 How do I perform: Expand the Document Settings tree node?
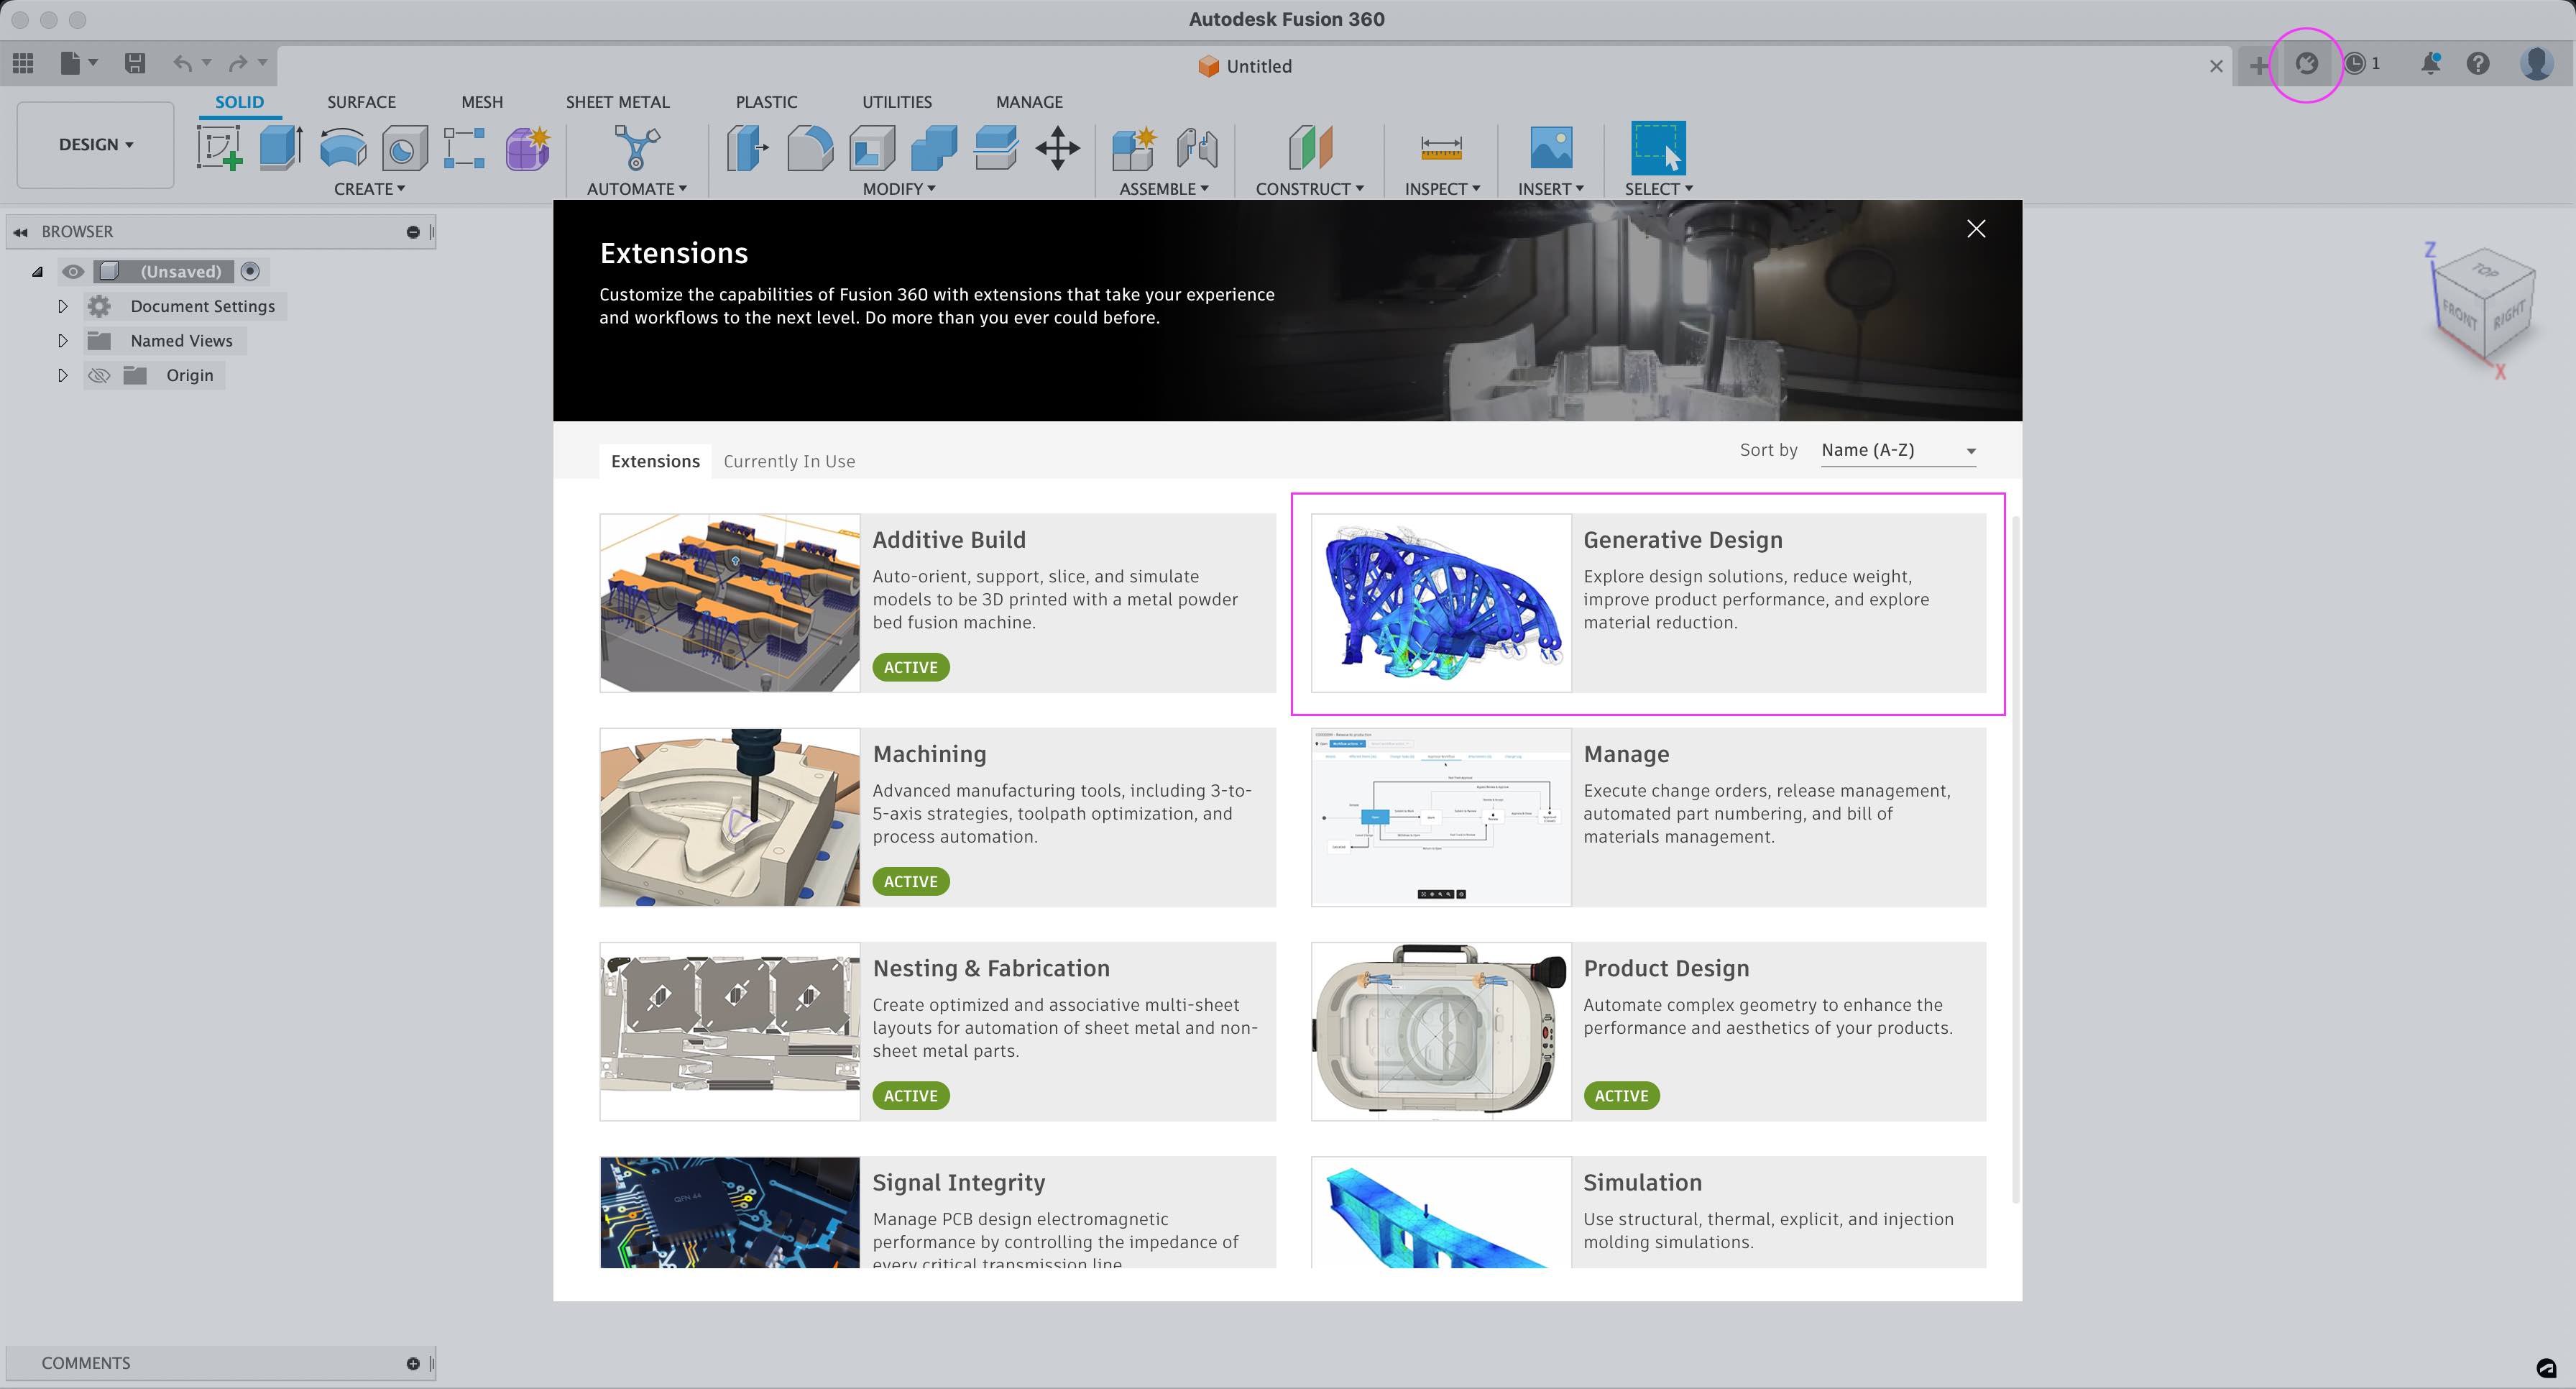tap(62, 306)
